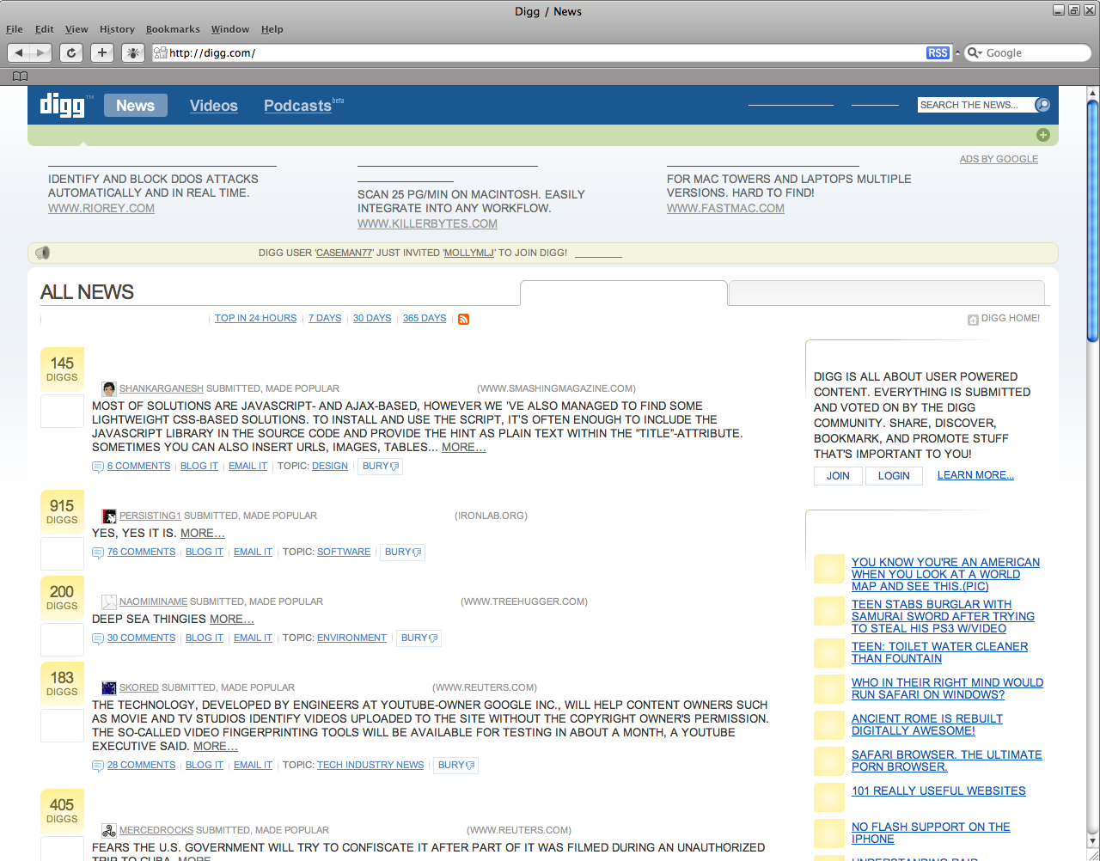
Task: Filter news by 30 Days
Action: click(372, 319)
